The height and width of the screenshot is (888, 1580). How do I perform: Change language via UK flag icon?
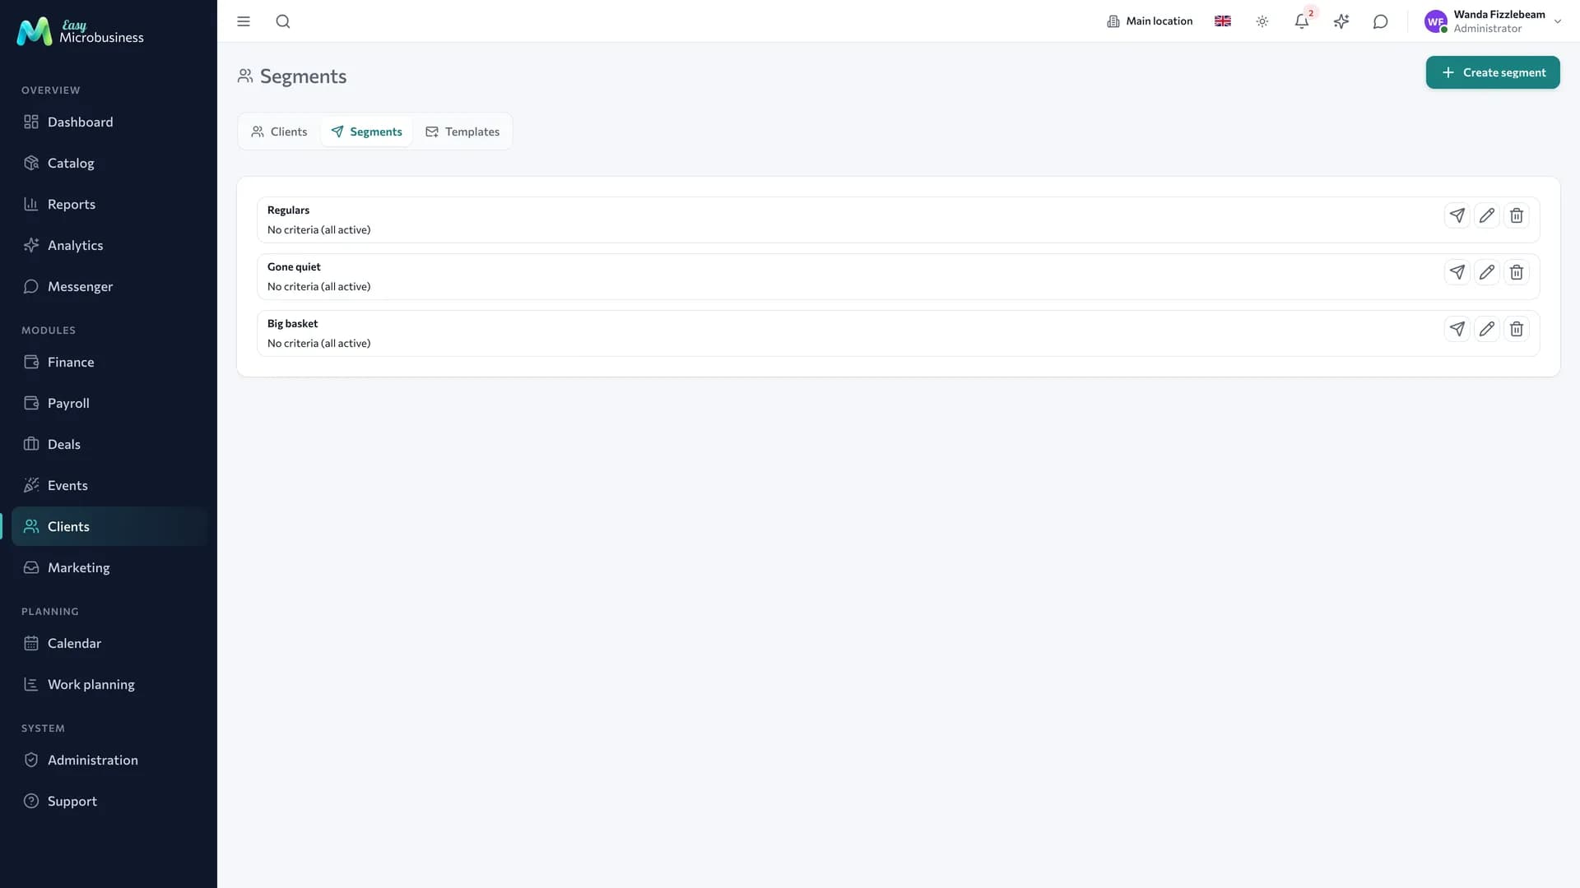coord(1223,21)
